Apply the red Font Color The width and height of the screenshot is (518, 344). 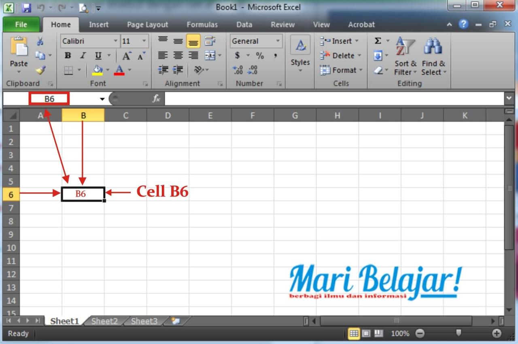pyautogui.click(x=119, y=70)
